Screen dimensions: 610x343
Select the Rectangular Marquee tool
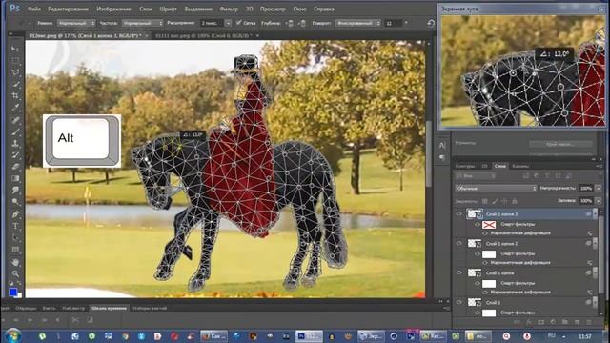pos(15,61)
